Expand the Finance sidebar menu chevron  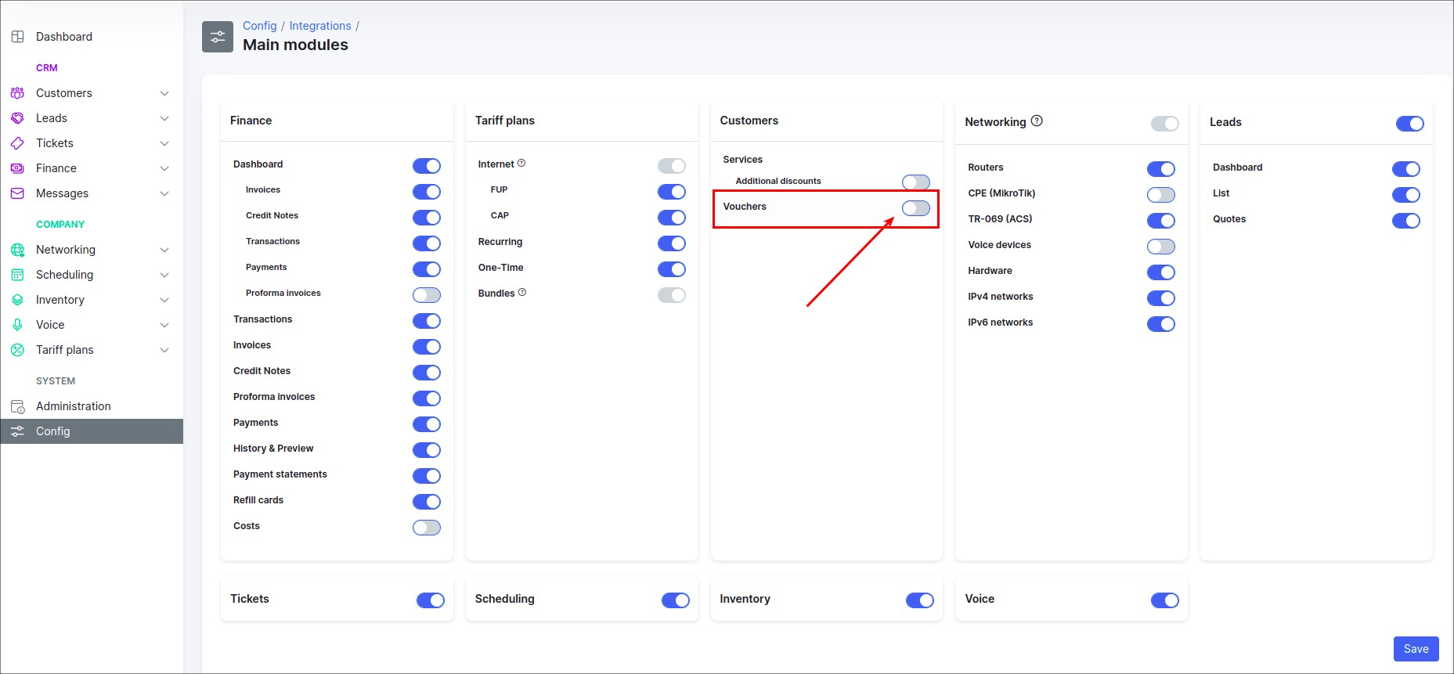164,168
